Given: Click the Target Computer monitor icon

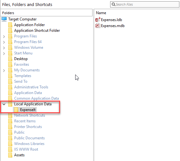Looking at the screenshot, I should [4, 19].
